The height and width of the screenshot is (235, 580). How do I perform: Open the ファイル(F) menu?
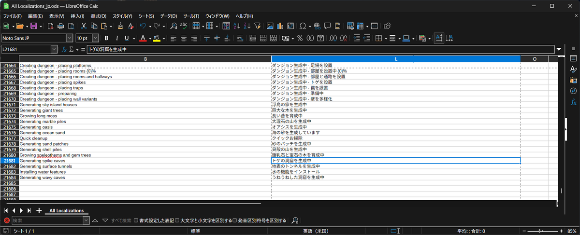13,16
